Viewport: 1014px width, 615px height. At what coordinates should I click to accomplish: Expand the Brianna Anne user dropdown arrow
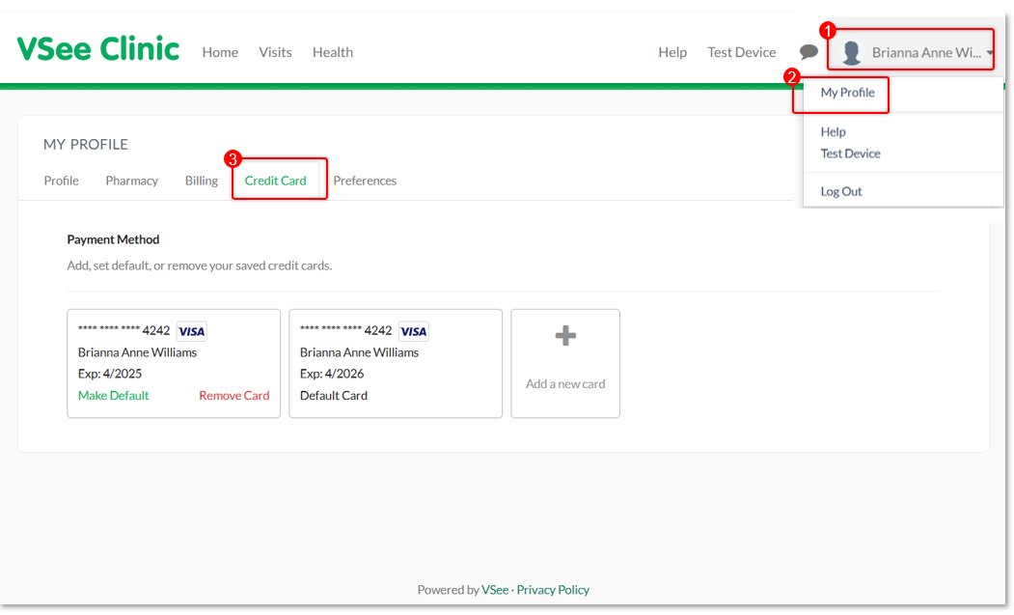(x=990, y=53)
